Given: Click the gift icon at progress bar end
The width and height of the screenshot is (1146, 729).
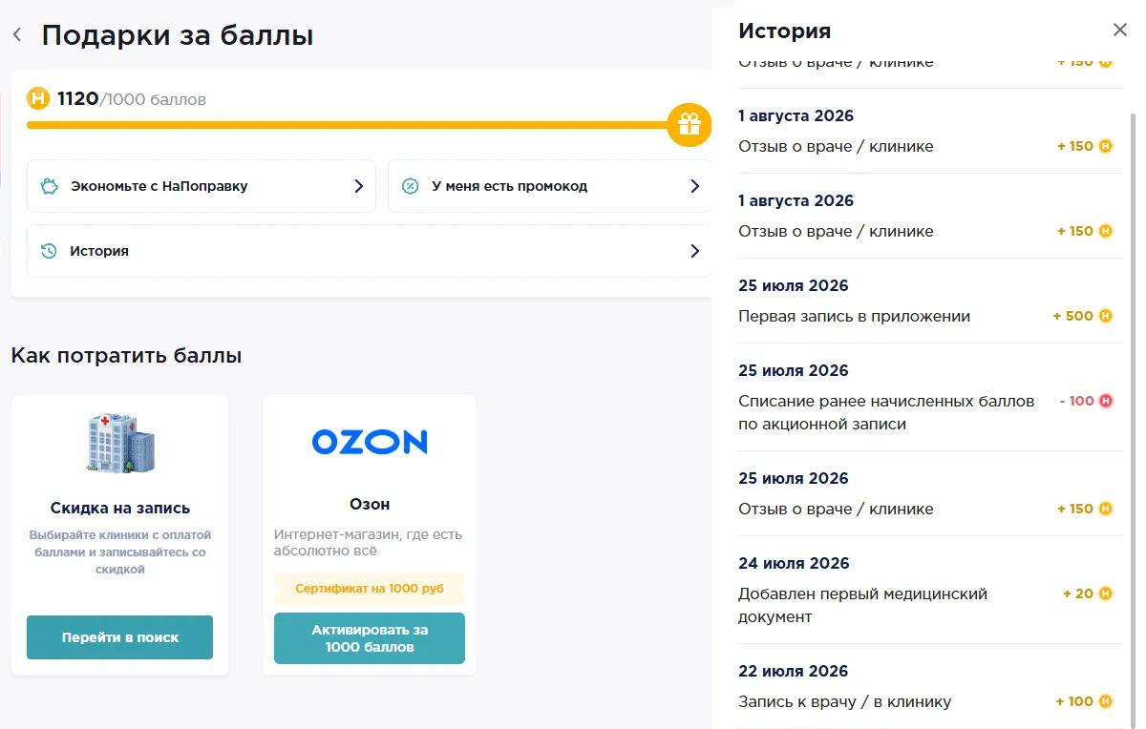Looking at the screenshot, I should coord(690,124).
